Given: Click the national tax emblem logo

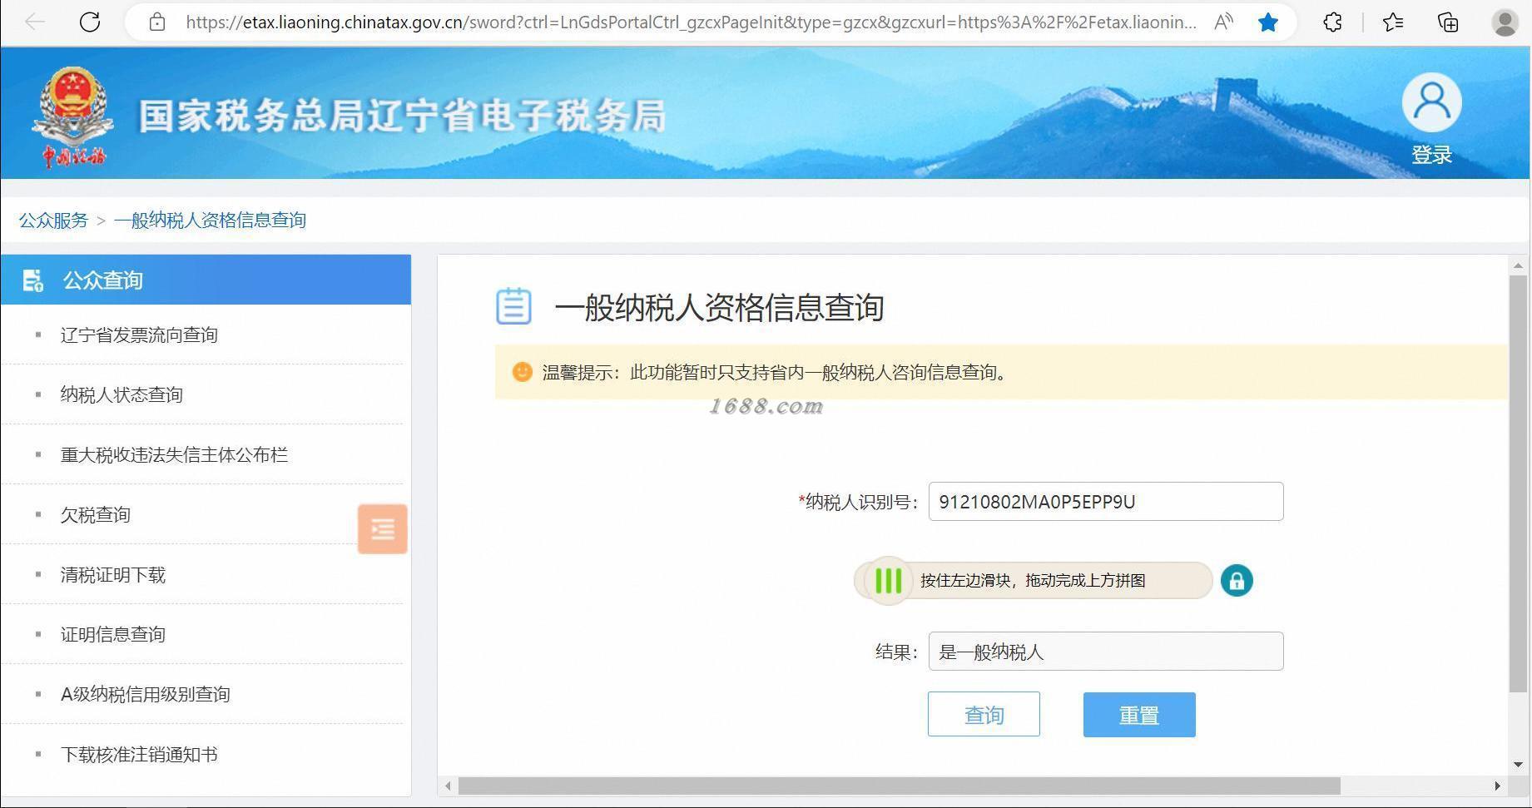Looking at the screenshot, I should pos(73,116).
